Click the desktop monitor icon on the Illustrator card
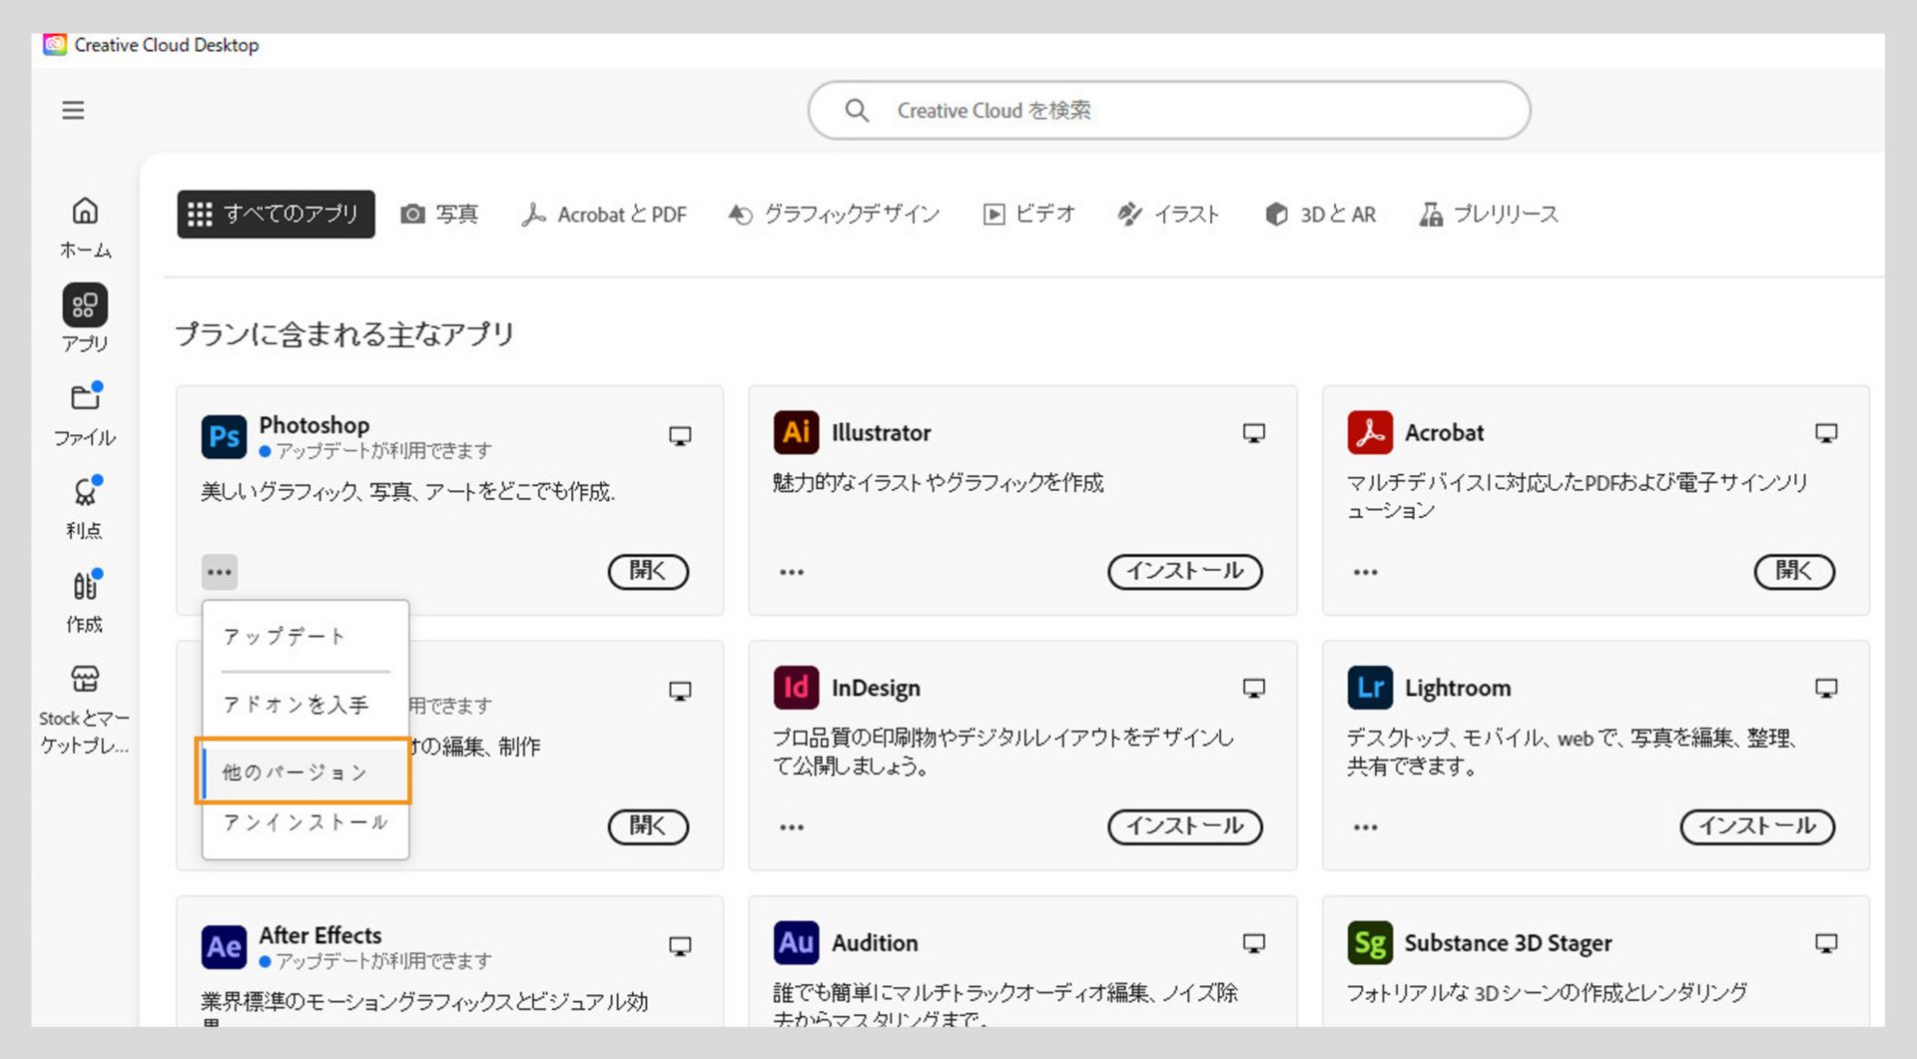 pos(1254,433)
